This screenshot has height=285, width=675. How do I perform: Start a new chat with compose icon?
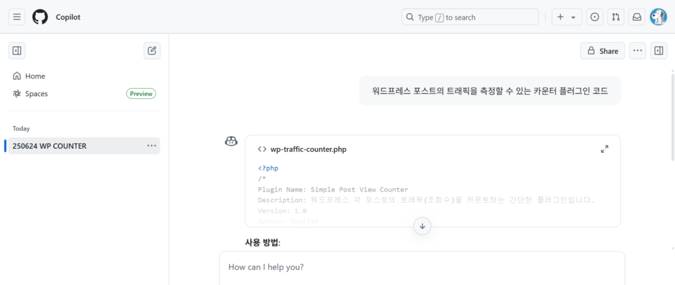point(152,51)
